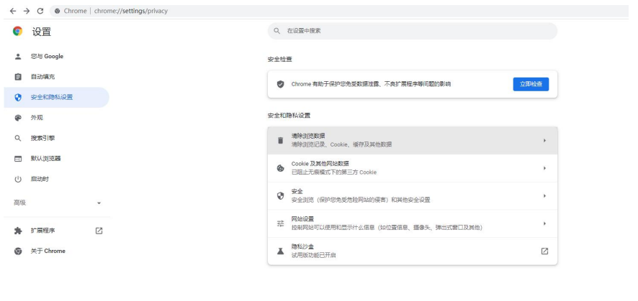Click text '试用版功能已开启'
Image resolution: width=638 pixels, height=301 pixels.
[313, 255]
